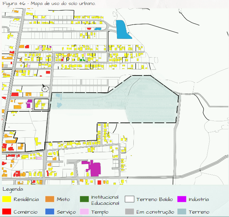Click the pink Templo legend swatch
Viewport: 229px width, 217px height.
(84, 211)
